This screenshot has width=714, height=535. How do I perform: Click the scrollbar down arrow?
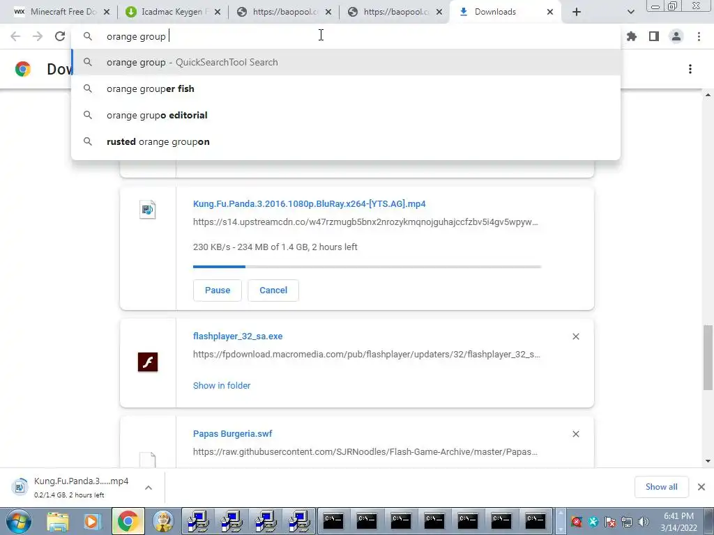coord(708,461)
